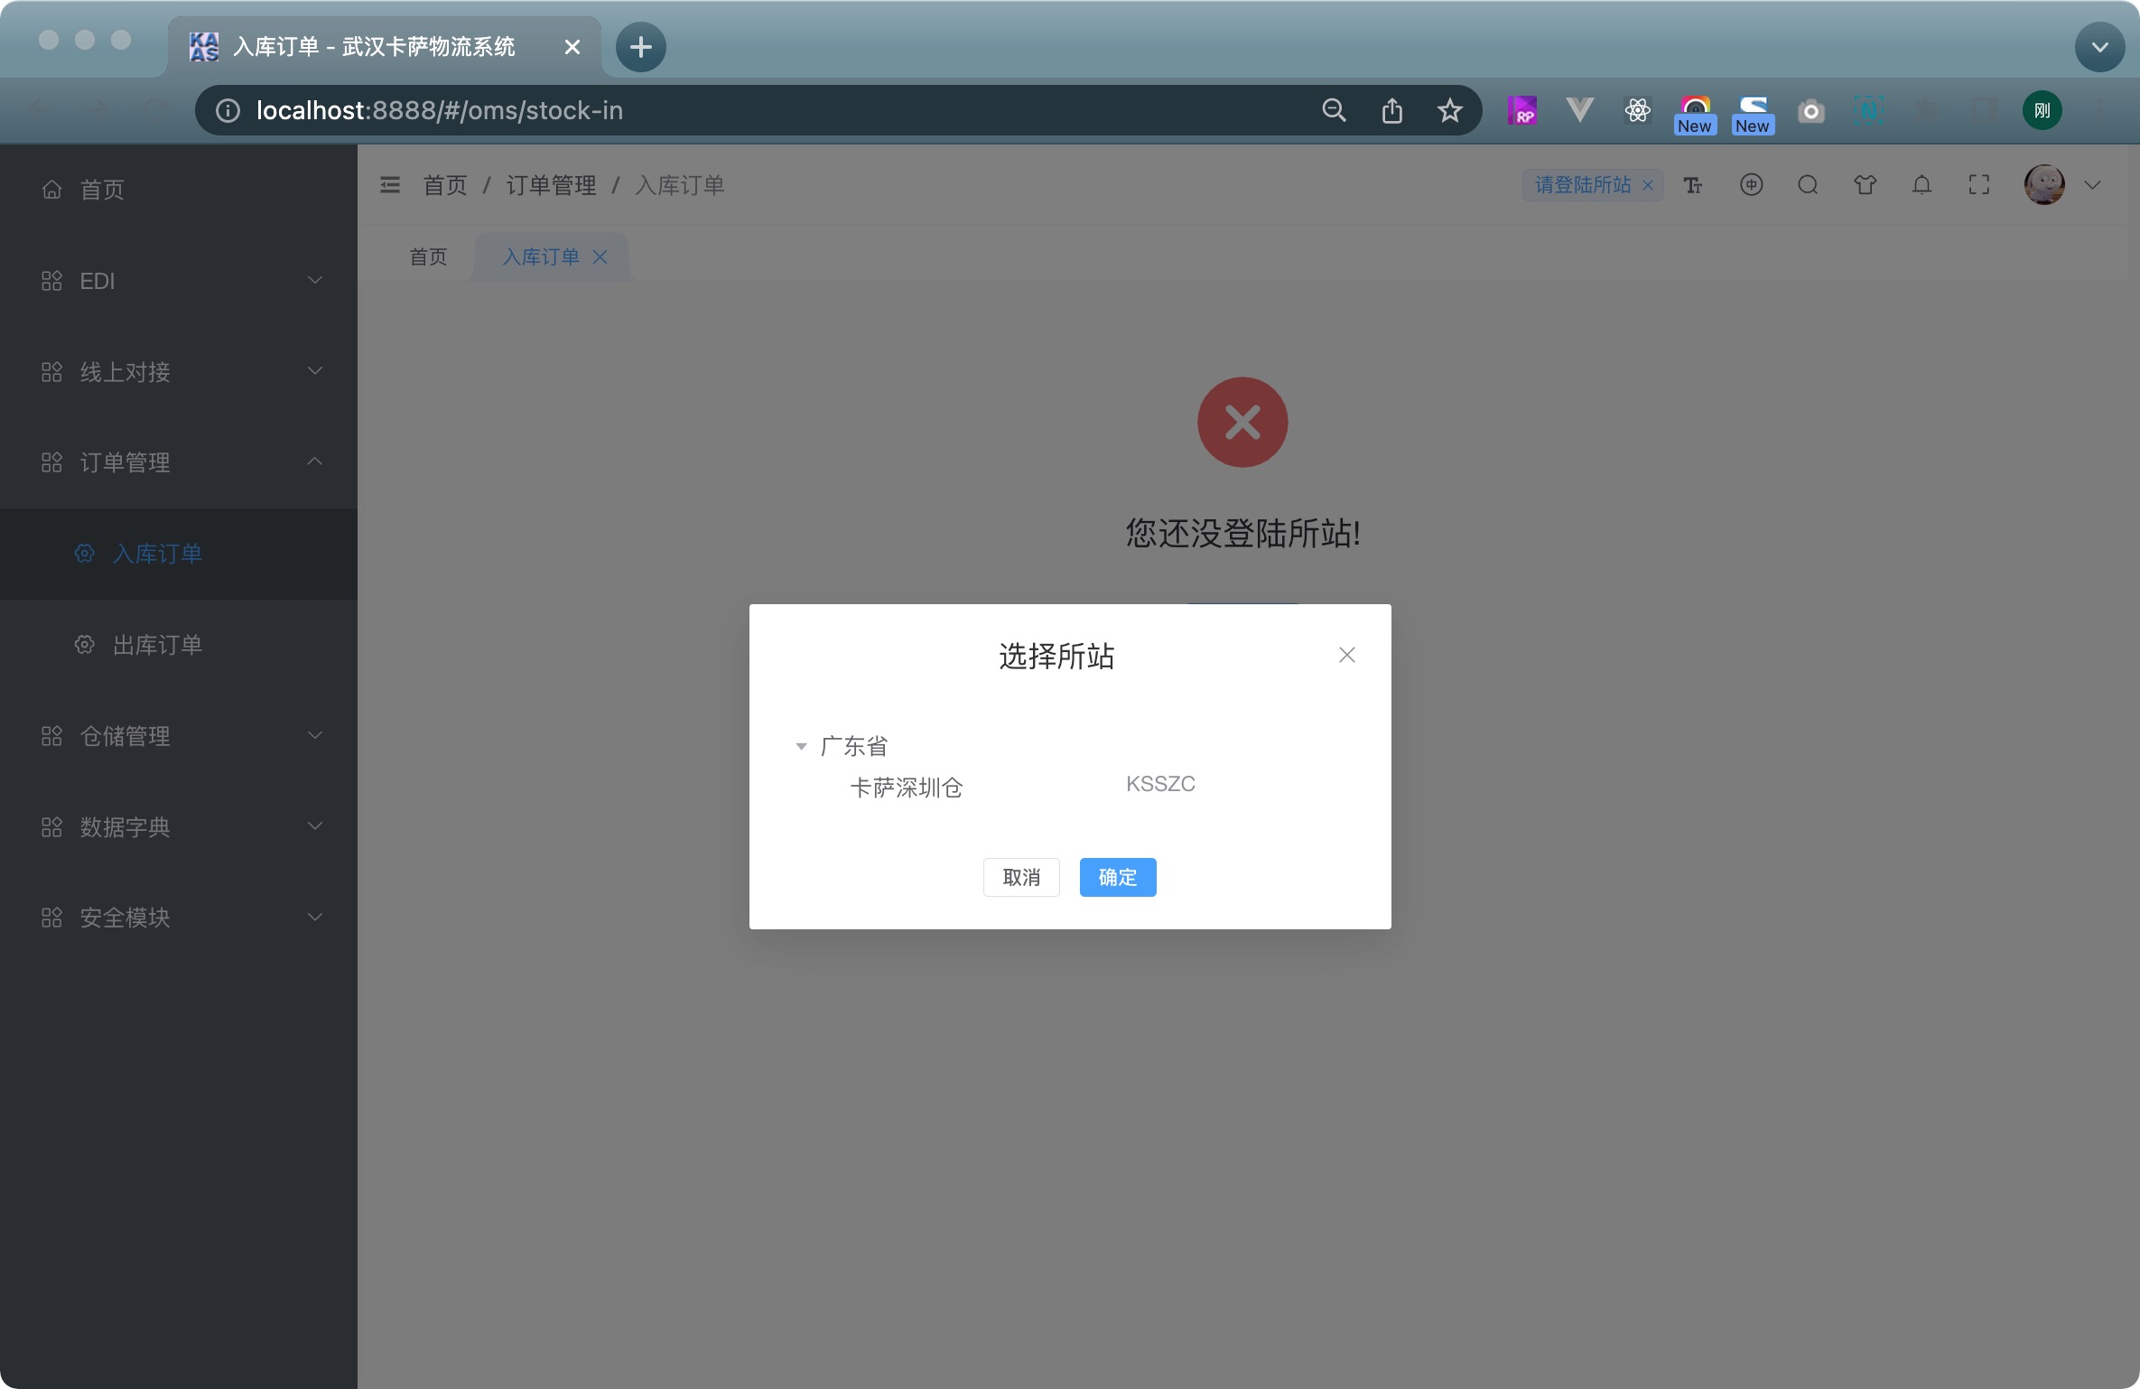The image size is (2140, 1389).
Task: Switch to the 首页 page tab
Action: click(x=428, y=257)
